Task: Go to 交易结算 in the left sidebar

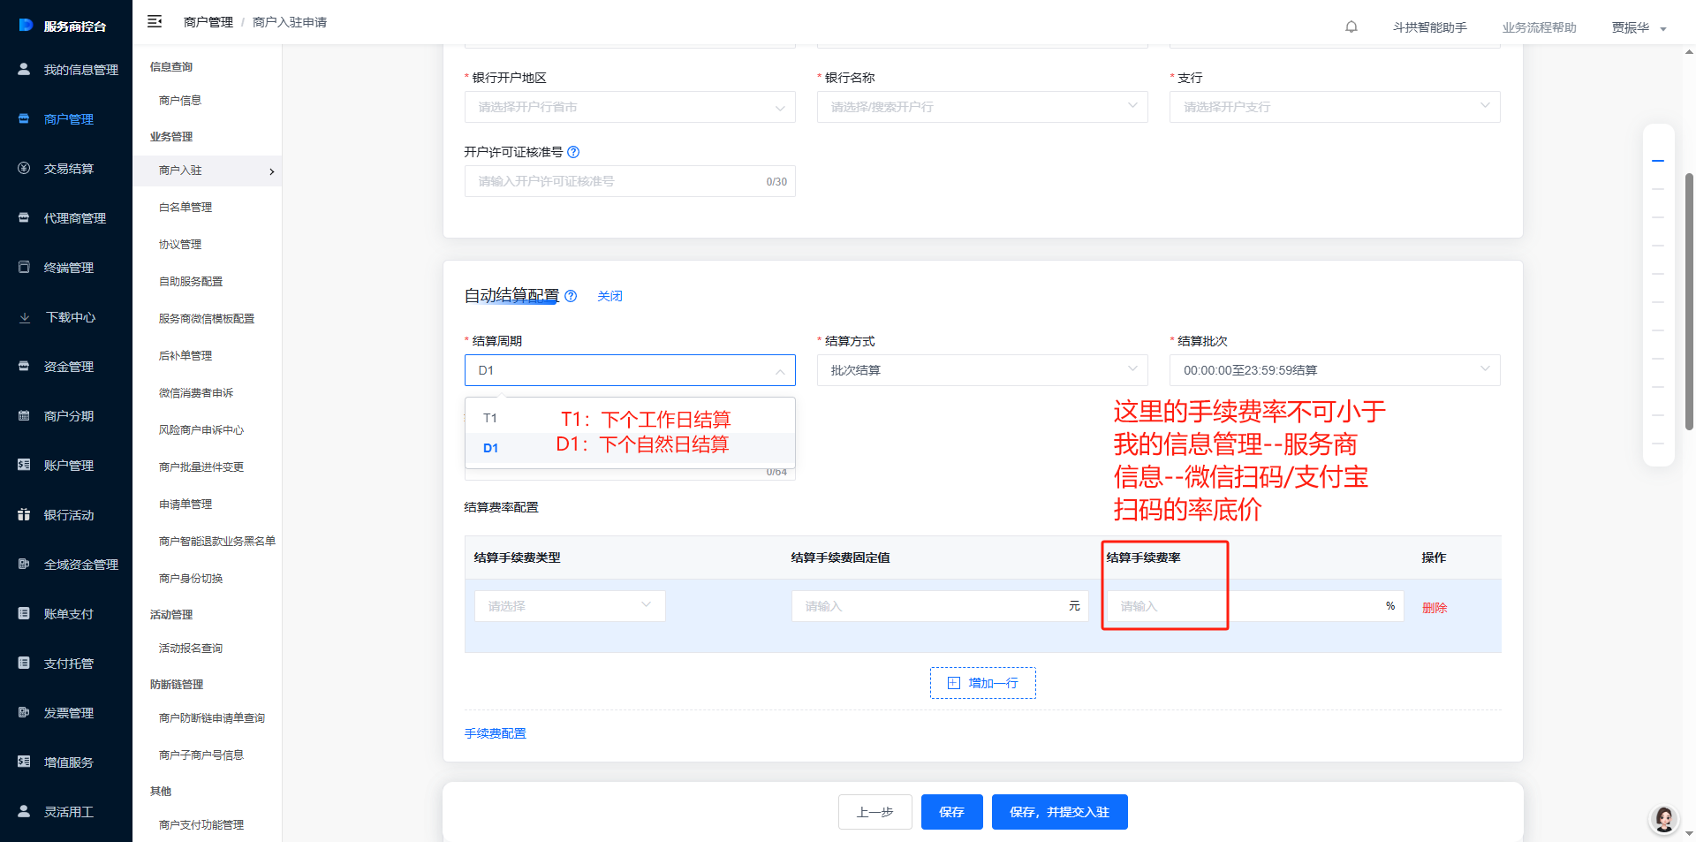Action: click(x=68, y=169)
